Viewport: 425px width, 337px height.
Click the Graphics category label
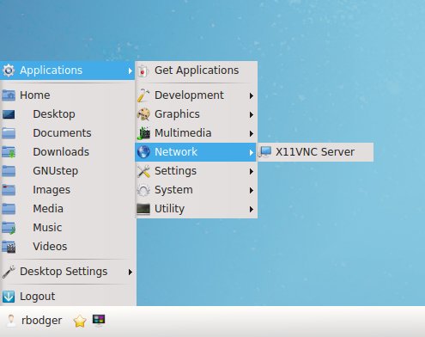point(177,114)
